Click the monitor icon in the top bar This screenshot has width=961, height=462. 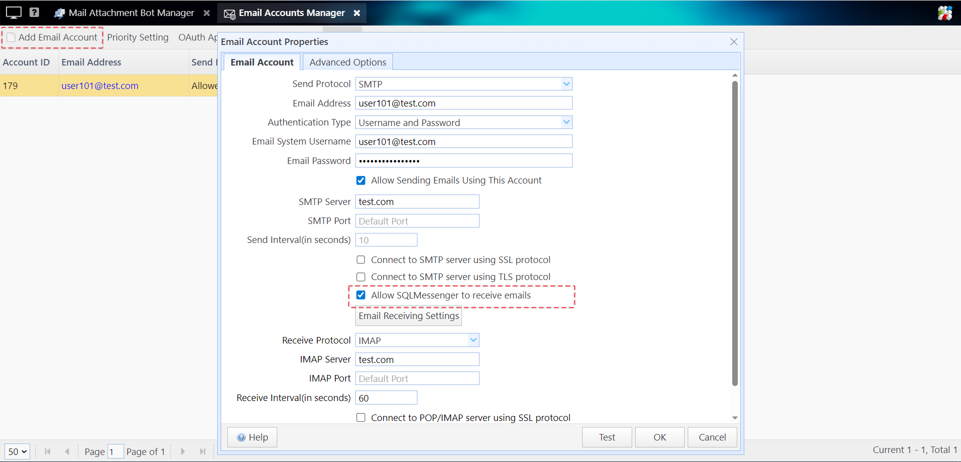coord(14,12)
